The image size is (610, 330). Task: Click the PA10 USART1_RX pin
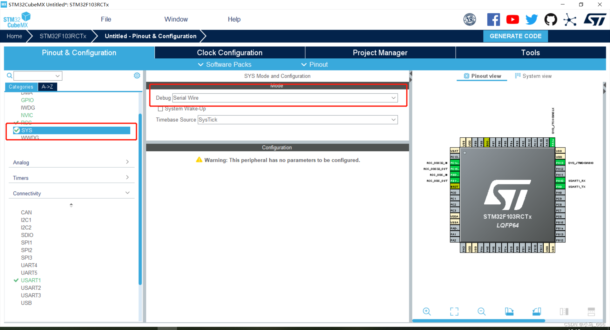[x=560, y=181]
